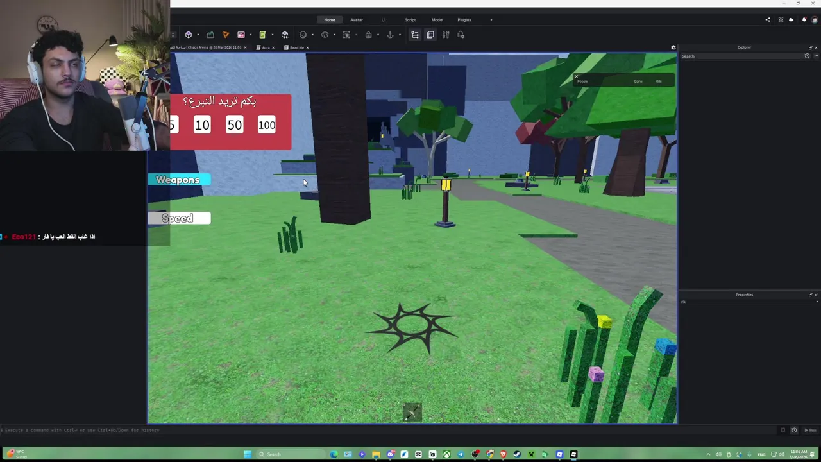Open the Toolbox wrench icon
The image size is (821, 462).
[x=446, y=35]
